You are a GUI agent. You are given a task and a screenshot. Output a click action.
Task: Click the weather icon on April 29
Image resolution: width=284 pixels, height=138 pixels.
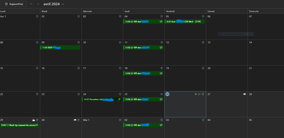click(x=34, y=120)
